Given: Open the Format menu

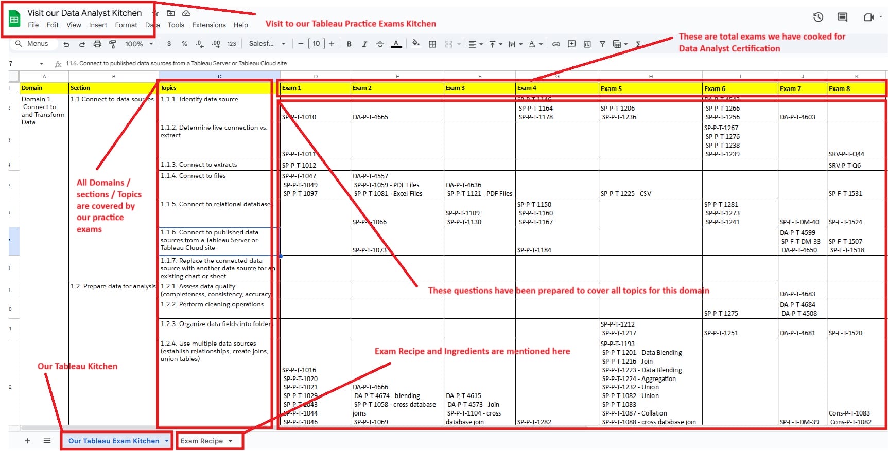Looking at the screenshot, I should click(126, 25).
